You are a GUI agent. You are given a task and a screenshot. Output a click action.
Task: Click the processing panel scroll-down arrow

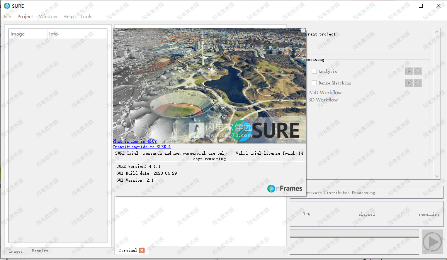(x=437, y=176)
